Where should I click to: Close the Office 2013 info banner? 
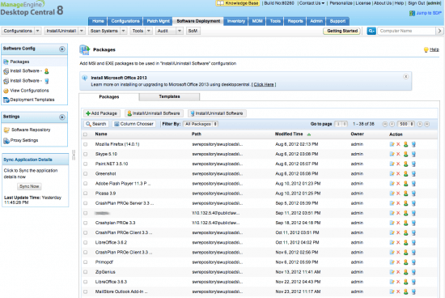pyautogui.click(x=406, y=77)
